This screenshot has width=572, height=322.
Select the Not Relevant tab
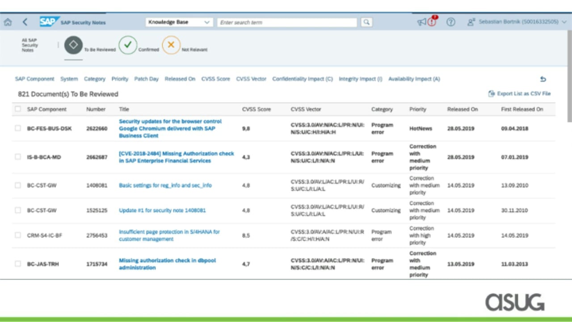(185, 46)
